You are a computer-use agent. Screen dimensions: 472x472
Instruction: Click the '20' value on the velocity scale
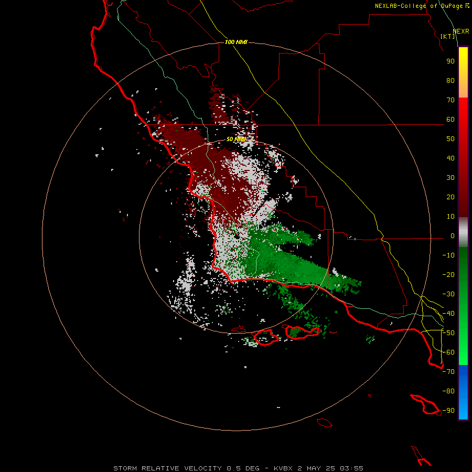click(x=450, y=197)
